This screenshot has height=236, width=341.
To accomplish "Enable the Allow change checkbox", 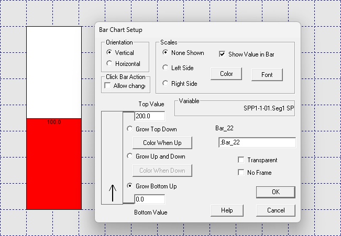I will 108,86.
